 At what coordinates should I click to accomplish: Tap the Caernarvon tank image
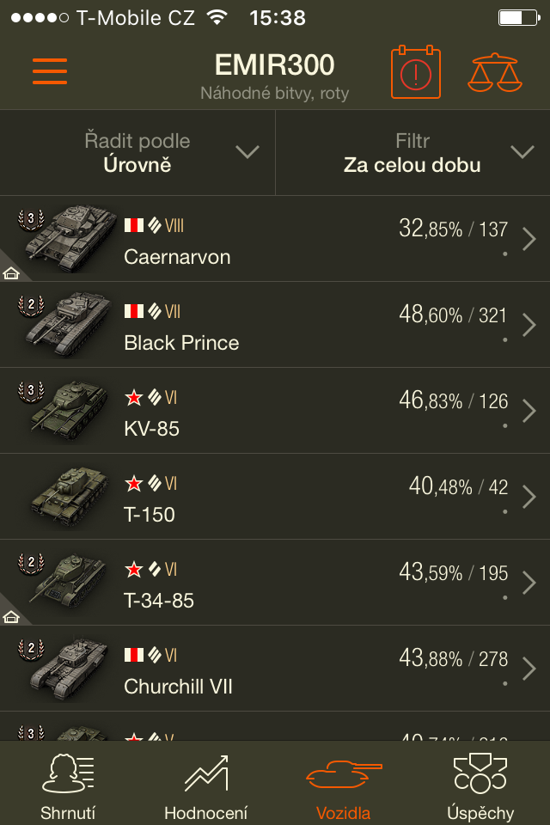[67, 236]
